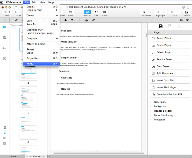
Task: Select Optimize PDF menu entry
Action: [41, 30]
